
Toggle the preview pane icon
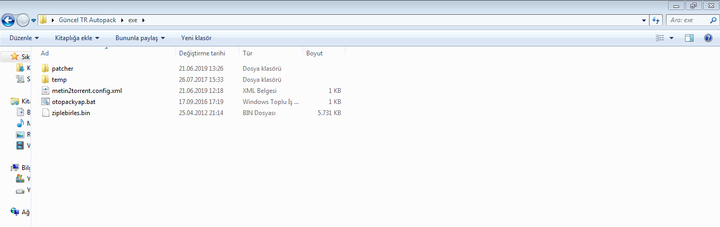pyautogui.click(x=689, y=38)
